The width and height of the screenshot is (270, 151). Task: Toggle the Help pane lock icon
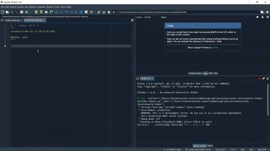coord(262,17)
